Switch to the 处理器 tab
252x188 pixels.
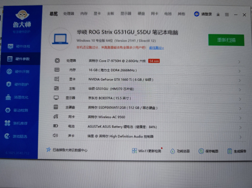pyautogui.click(x=69, y=14)
